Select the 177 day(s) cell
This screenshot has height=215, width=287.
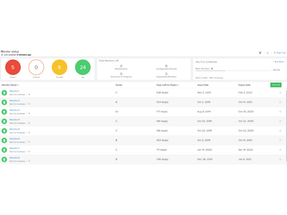162,112
